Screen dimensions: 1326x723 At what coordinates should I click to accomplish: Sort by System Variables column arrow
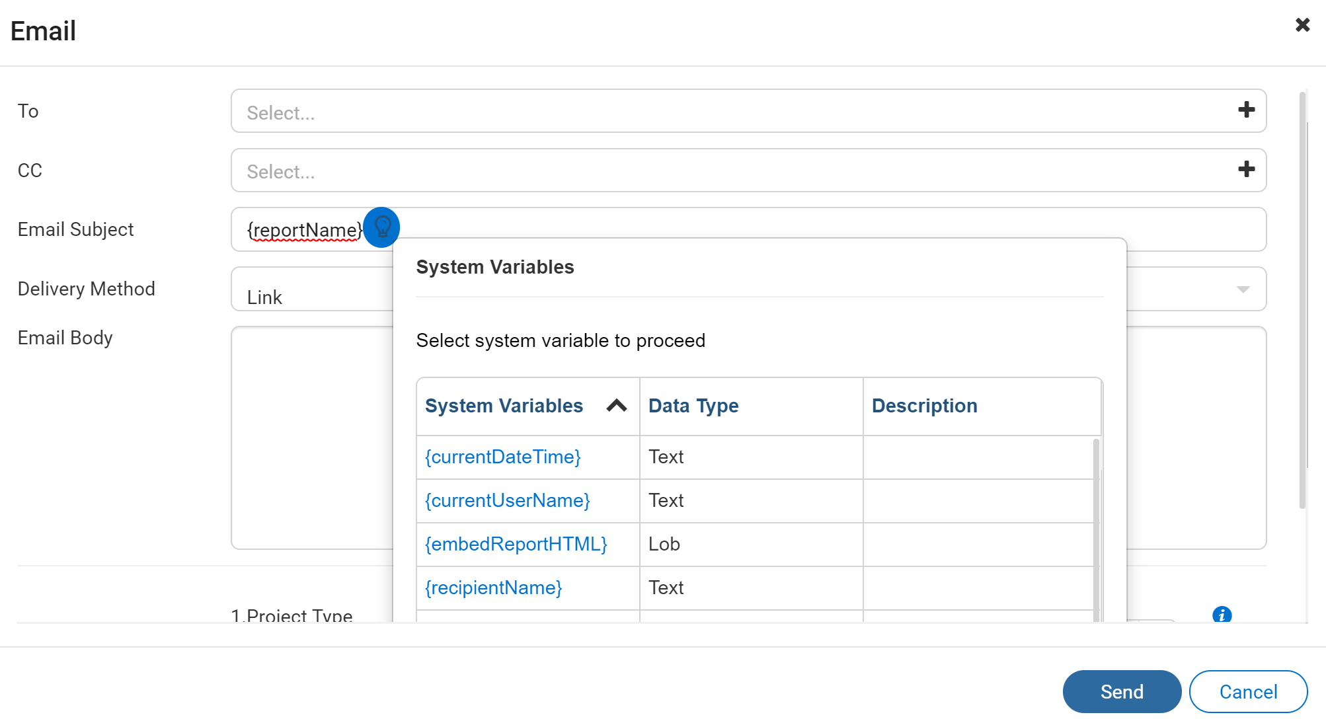pyautogui.click(x=616, y=406)
